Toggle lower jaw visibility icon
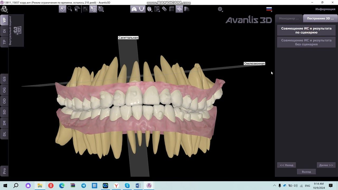 coord(142,9)
